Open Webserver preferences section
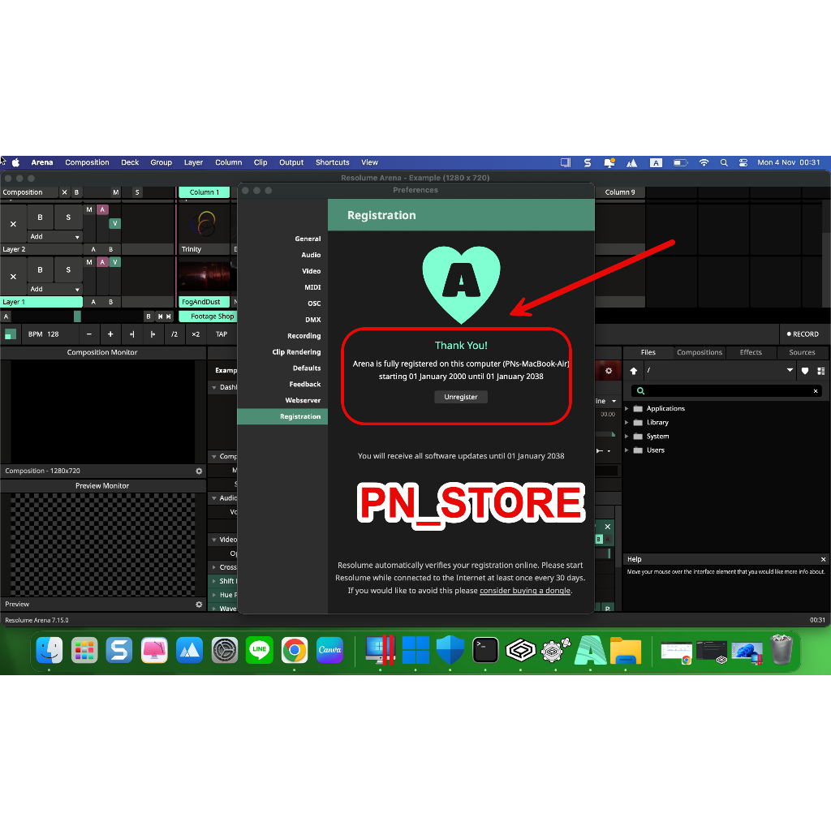 click(x=303, y=401)
